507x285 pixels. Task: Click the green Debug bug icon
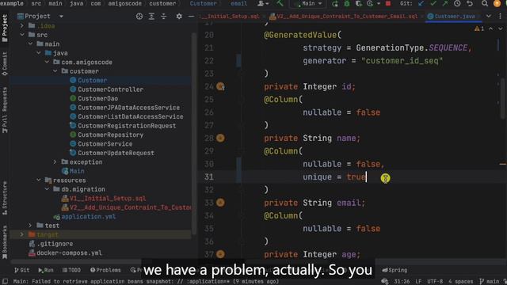(x=347, y=3)
